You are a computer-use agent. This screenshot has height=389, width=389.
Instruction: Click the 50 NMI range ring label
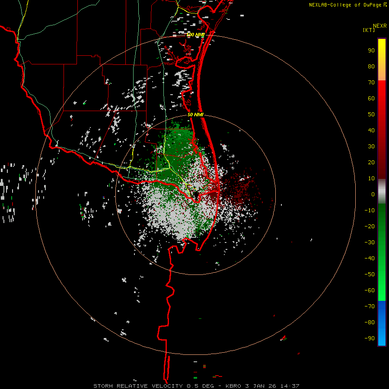(195, 115)
